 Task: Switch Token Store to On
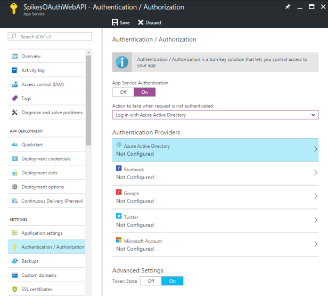173,281
